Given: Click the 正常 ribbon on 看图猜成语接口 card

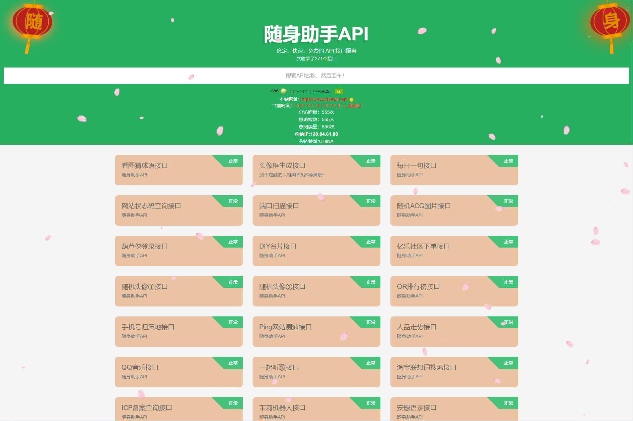Looking at the screenshot, I should tap(232, 161).
